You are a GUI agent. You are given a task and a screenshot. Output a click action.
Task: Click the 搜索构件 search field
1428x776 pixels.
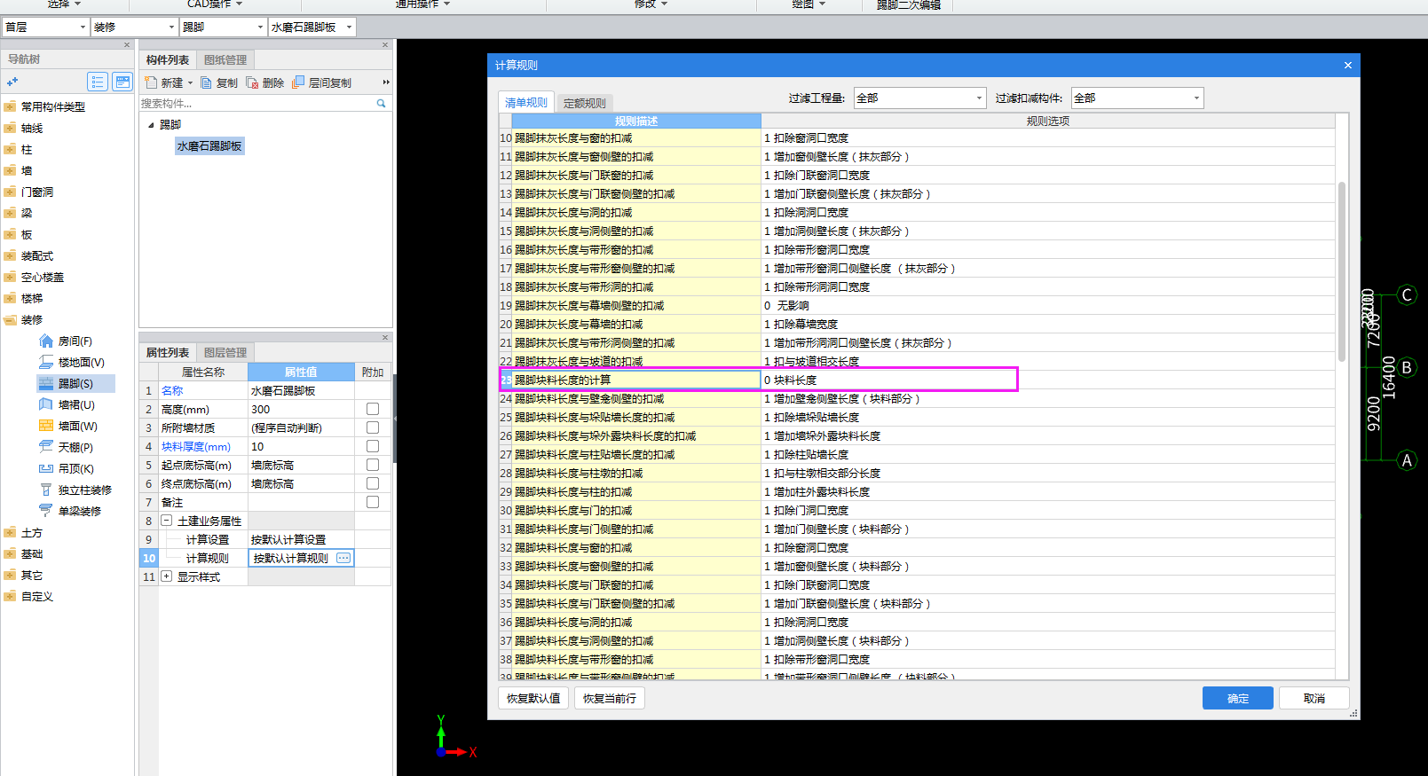pos(257,104)
